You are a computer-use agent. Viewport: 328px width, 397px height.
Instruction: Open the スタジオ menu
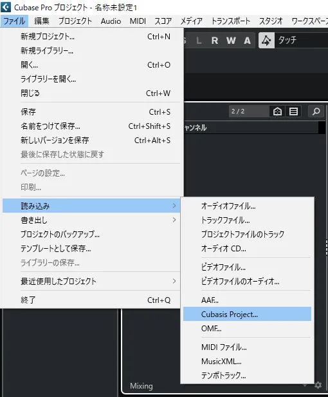[271, 21]
